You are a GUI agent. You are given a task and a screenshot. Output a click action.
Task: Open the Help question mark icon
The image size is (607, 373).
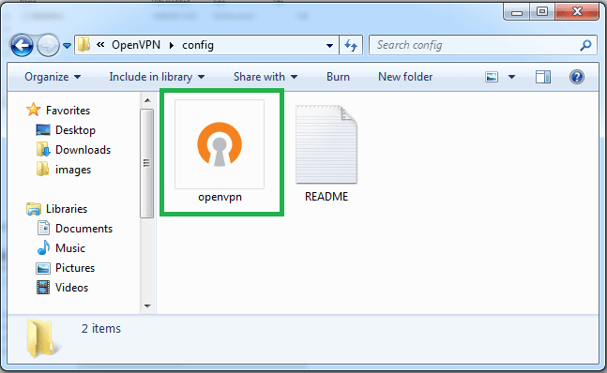(x=576, y=77)
